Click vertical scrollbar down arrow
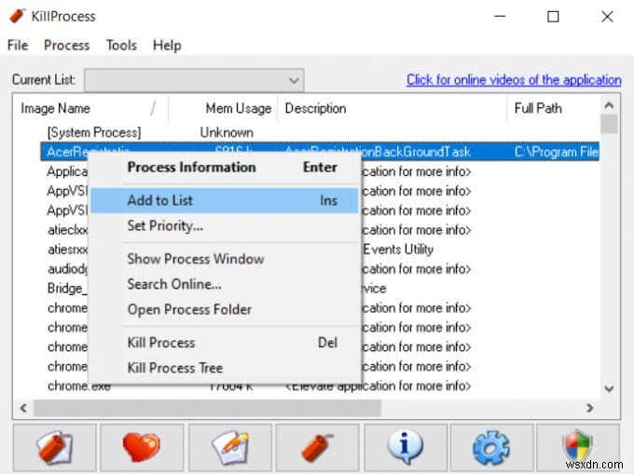The image size is (634, 474). (609, 389)
